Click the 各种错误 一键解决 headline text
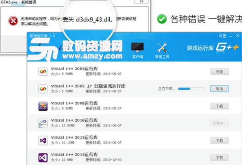The image size is (242, 165). point(206,19)
